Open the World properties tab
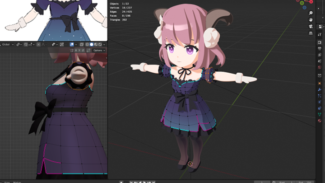The width and height of the screenshot is (325, 183). pos(320,67)
